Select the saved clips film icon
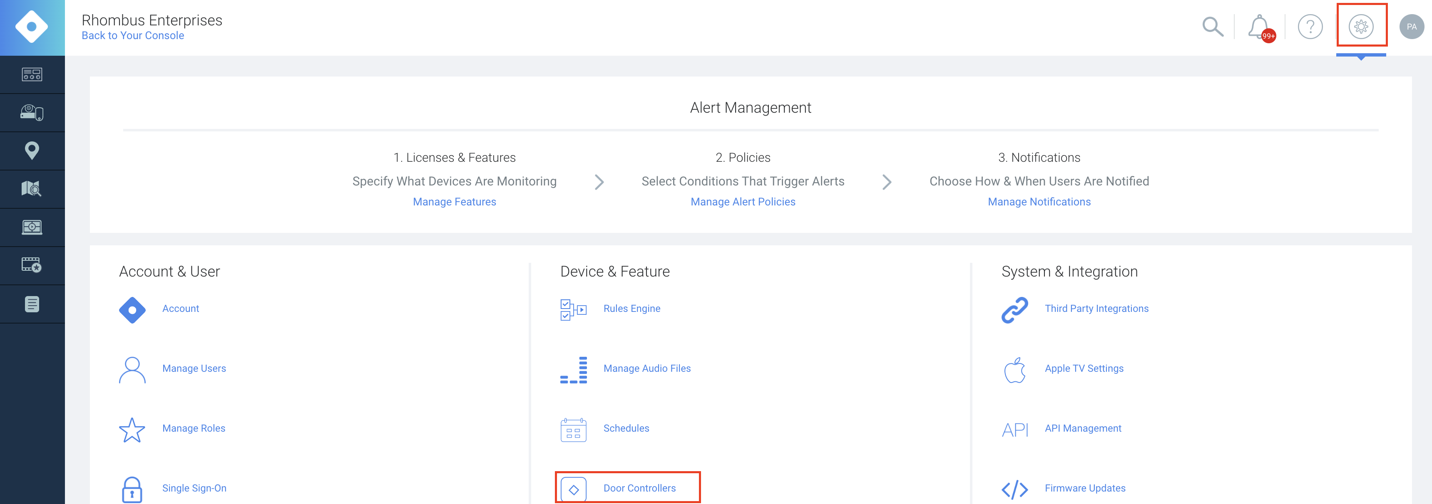Viewport: 1432px width, 504px height. click(x=32, y=265)
